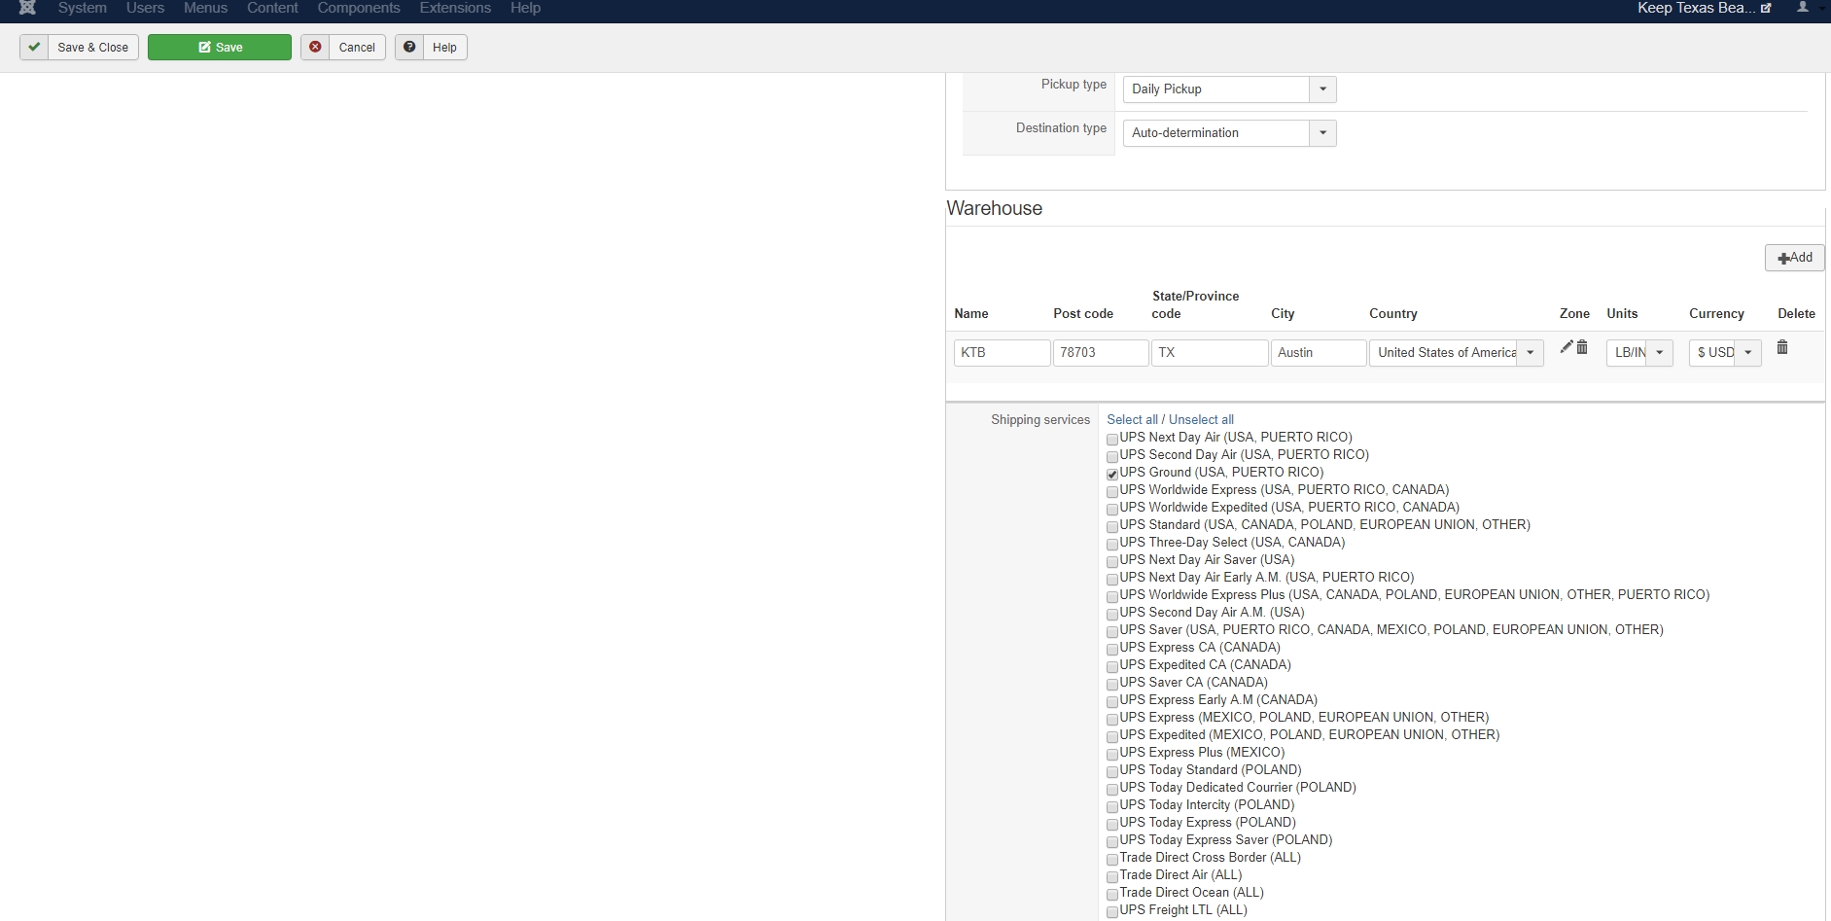This screenshot has width=1831, height=921.
Task: Open the Users menu
Action: tap(145, 8)
